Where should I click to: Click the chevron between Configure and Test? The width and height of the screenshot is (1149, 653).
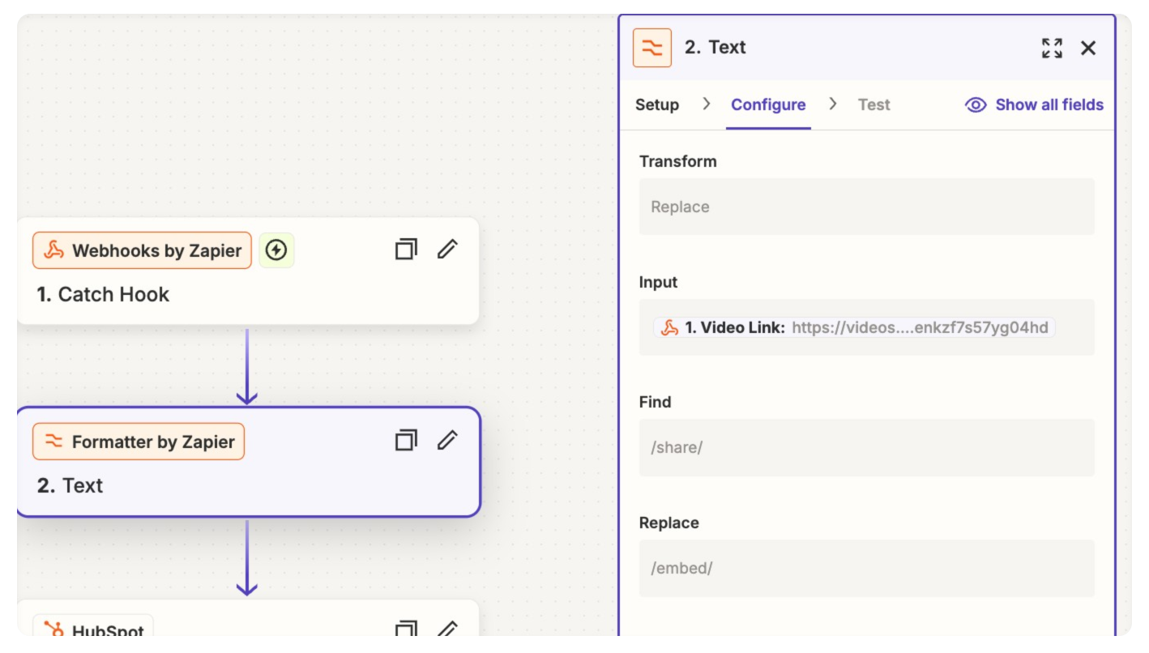[832, 104]
